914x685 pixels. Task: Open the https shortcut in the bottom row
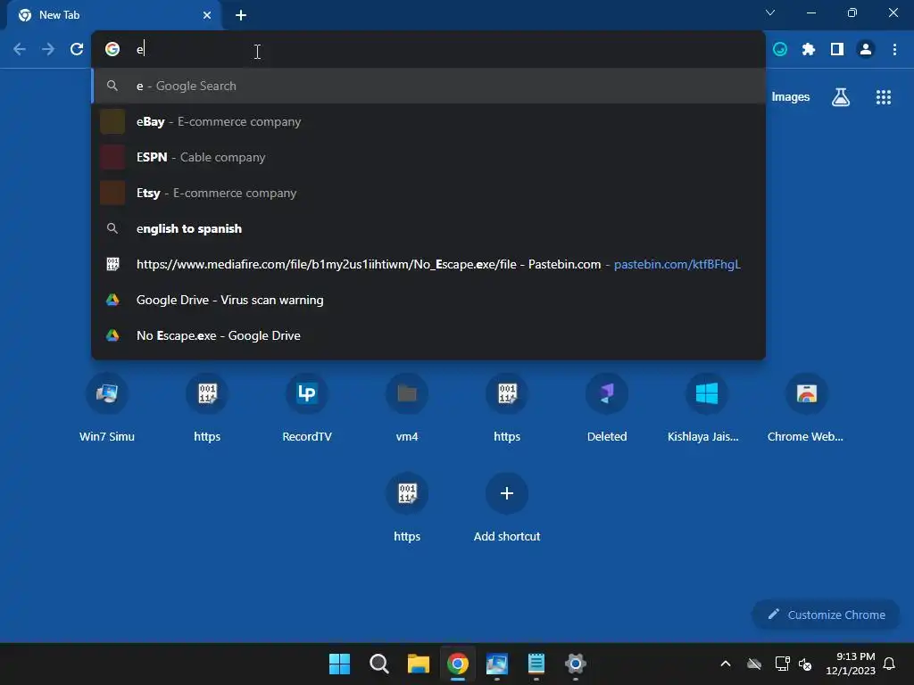coord(407,507)
